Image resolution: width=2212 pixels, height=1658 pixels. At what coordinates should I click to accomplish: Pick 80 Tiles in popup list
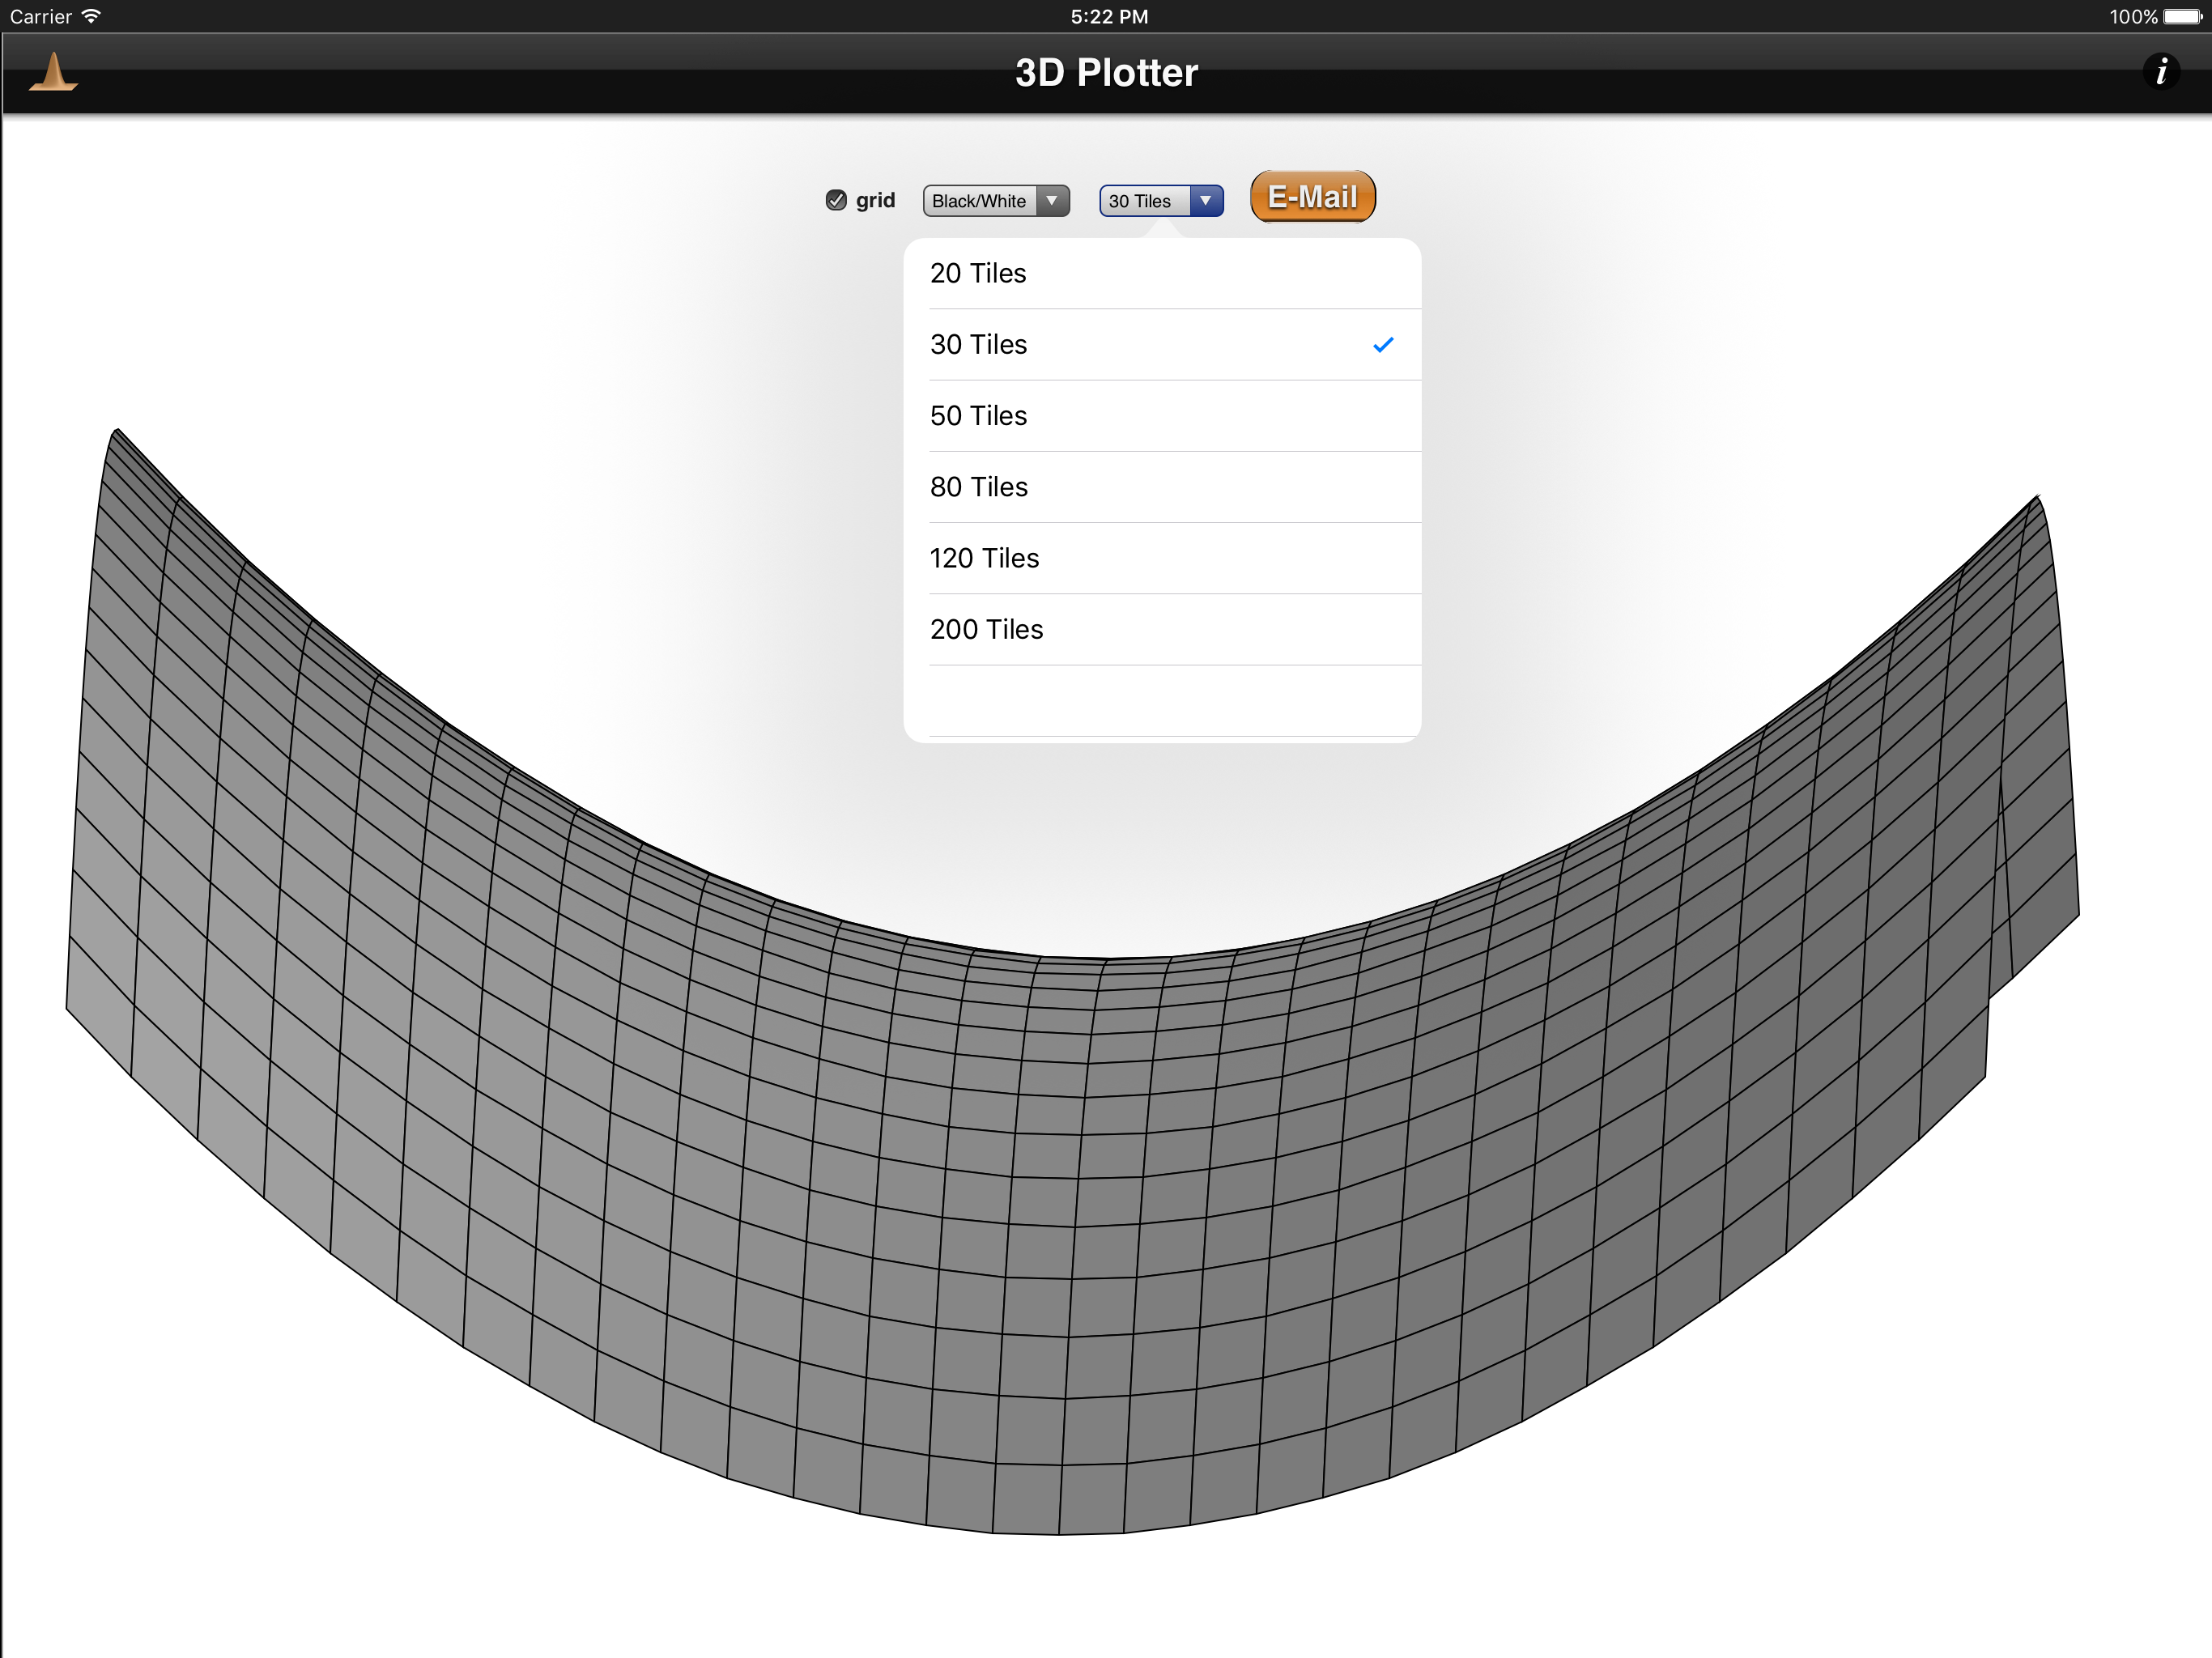[978, 487]
